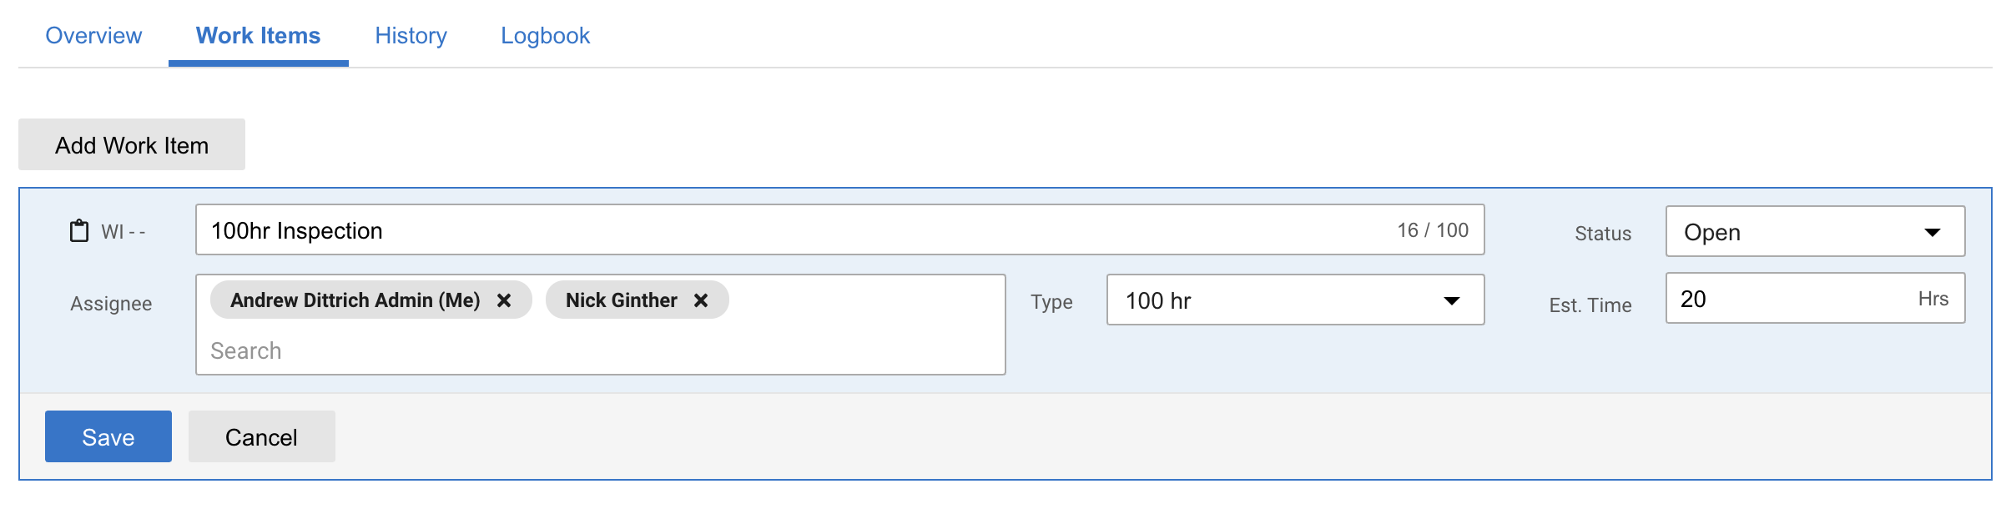Click the Est. Time hours field

1815,298
